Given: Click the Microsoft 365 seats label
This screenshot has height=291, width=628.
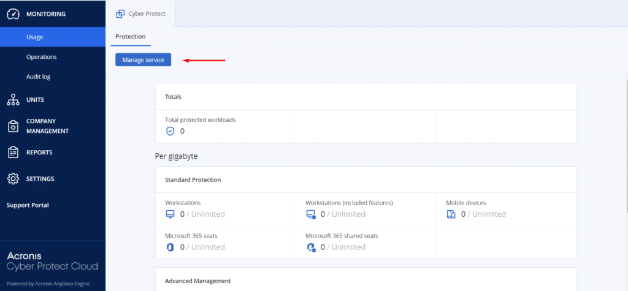Looking at the screenshot, I should click(191, 236).
